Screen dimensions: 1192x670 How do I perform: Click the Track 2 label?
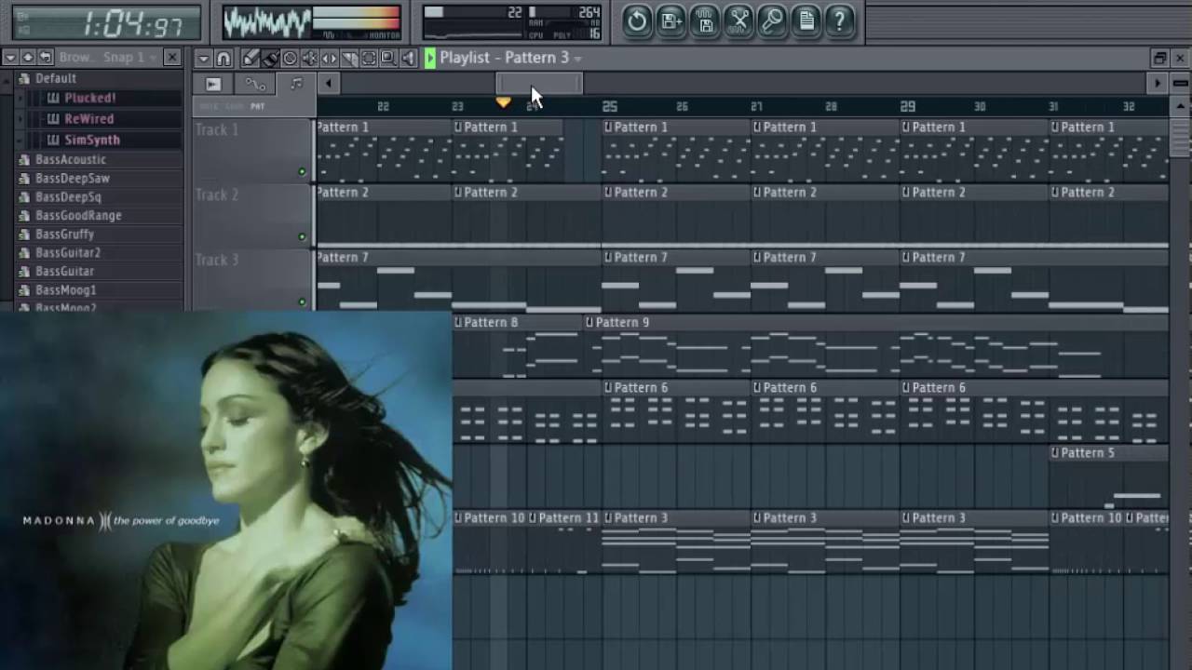coord(217,194)
